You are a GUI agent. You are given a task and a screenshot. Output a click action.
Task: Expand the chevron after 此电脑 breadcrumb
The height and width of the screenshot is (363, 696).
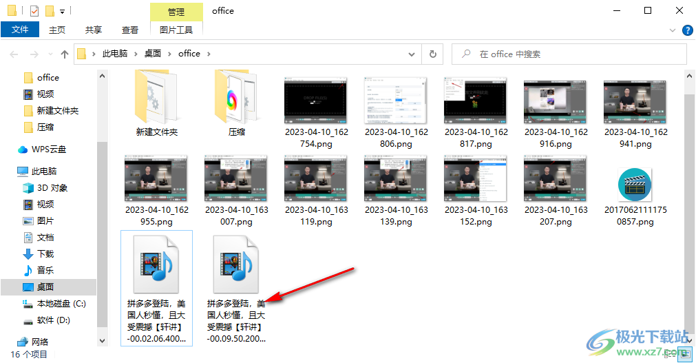136,54
